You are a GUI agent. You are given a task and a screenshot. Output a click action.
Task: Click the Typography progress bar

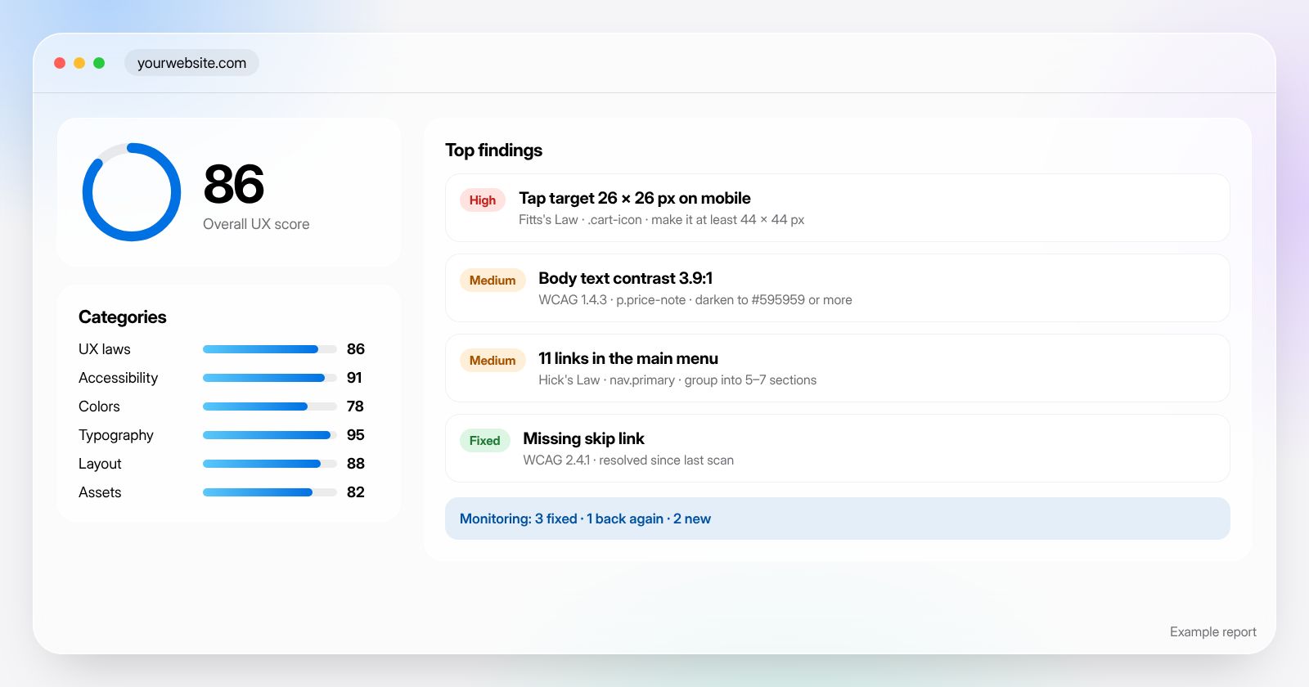coord(270,435)
